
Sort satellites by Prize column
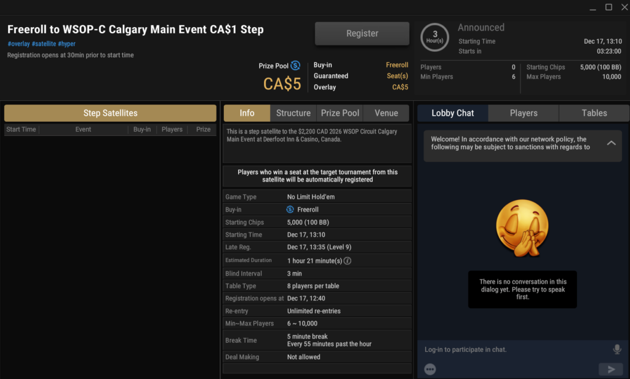pyautogui.click(x=203, y=129)
